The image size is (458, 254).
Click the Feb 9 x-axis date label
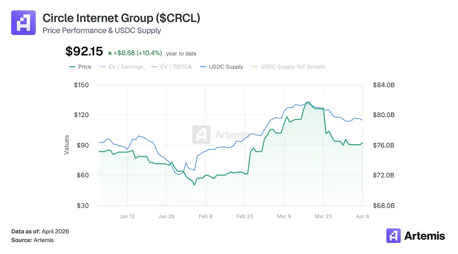206,216
